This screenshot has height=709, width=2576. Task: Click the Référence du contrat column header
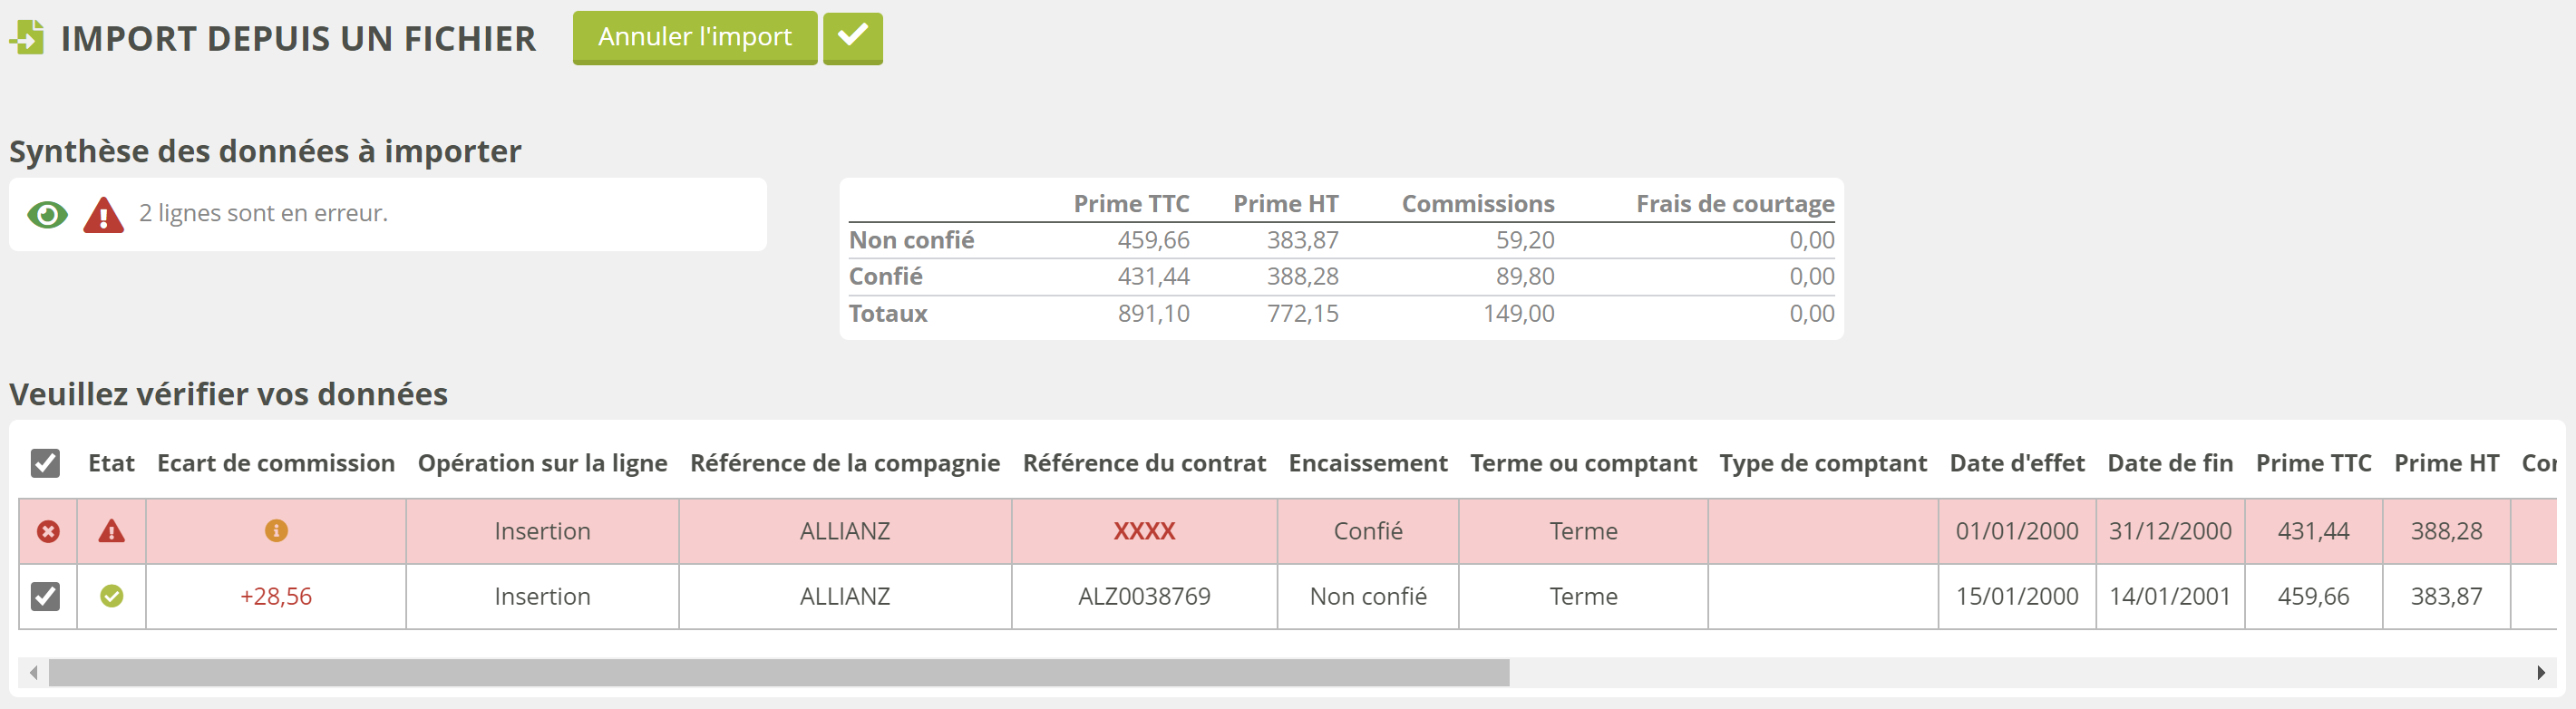[1144, 463]
